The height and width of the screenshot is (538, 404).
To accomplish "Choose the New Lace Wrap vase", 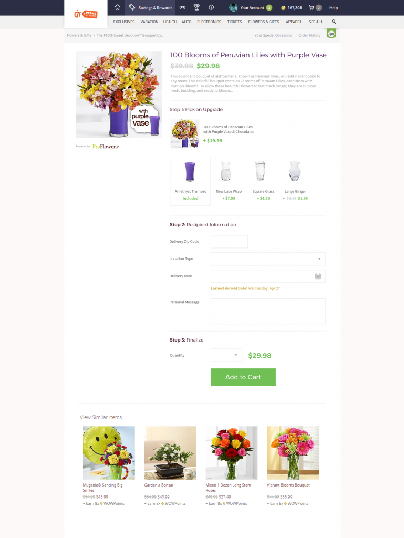I will [229, 181].
